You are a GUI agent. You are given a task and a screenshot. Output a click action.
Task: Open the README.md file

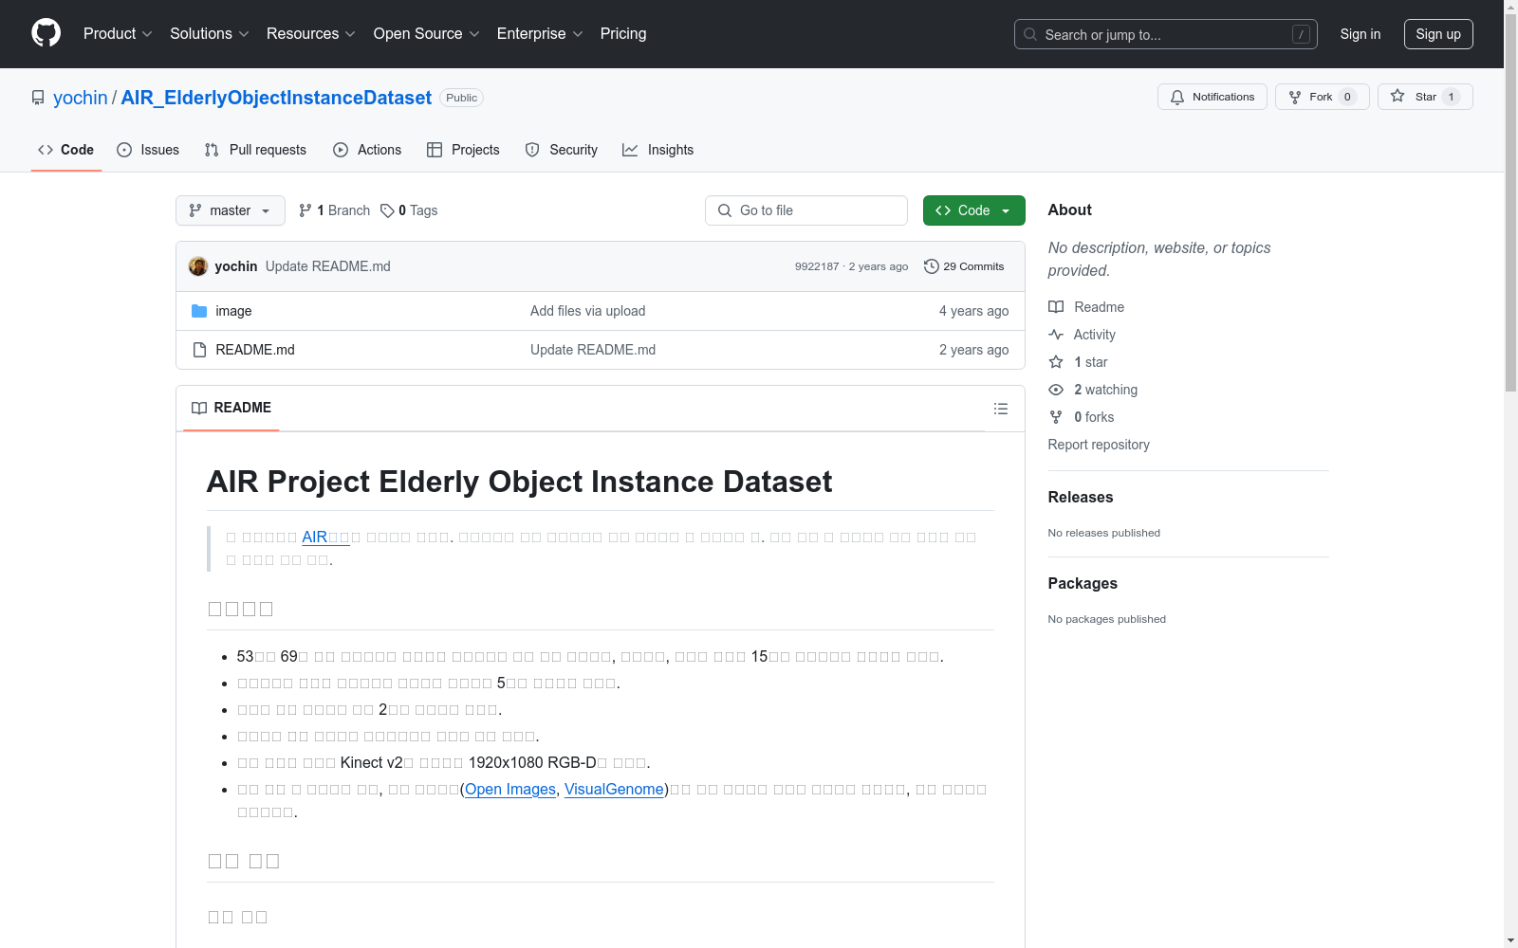255,350
